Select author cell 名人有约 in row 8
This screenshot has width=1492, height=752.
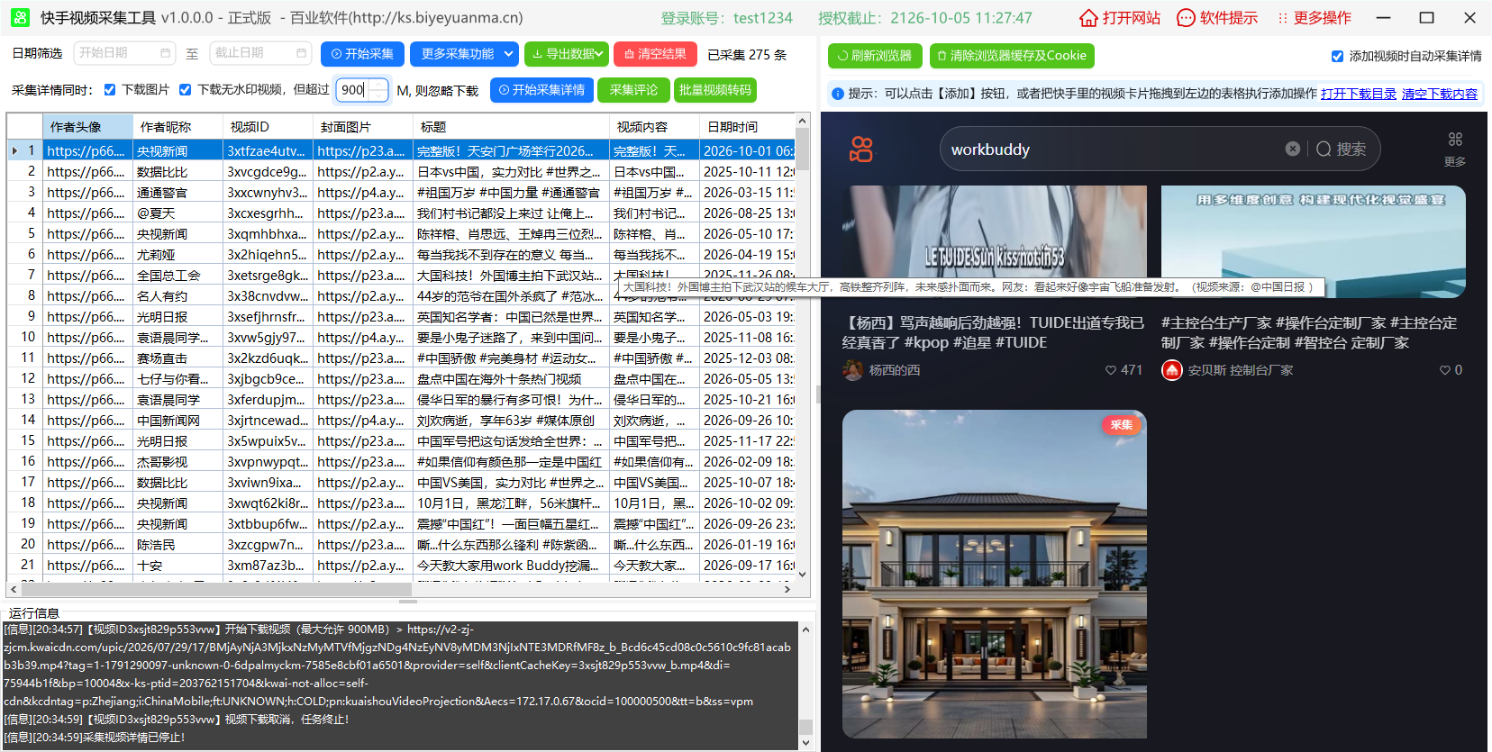[178, 296]
